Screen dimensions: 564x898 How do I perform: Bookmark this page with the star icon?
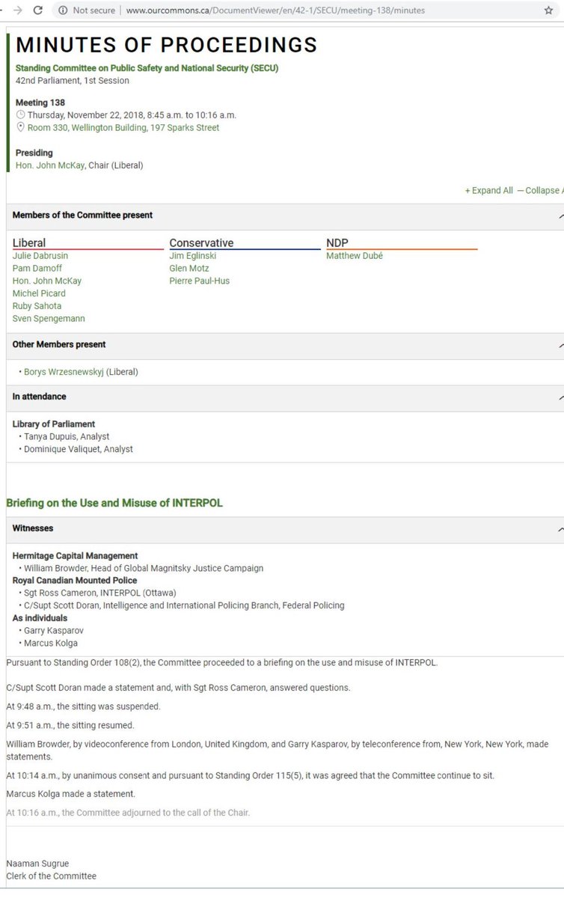[x=549, y=10]
